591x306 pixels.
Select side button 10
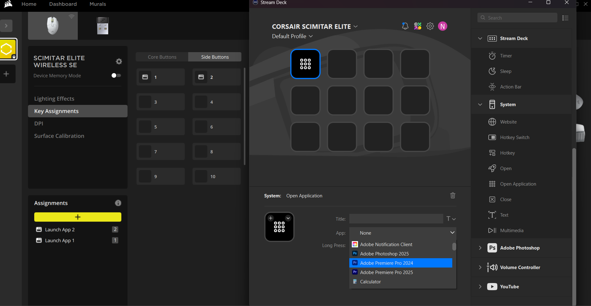pos(216,176)
